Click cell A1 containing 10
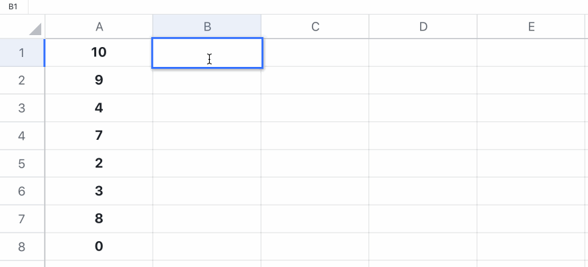The width and height of the screenshot is (588, 267). click(x=99, y=52)
